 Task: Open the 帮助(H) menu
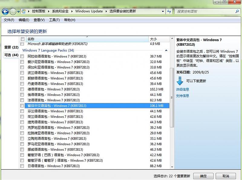70,20
